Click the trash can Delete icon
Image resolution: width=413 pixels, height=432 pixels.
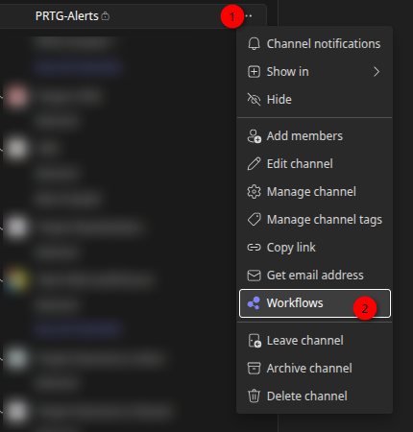[x=254, y=396]
